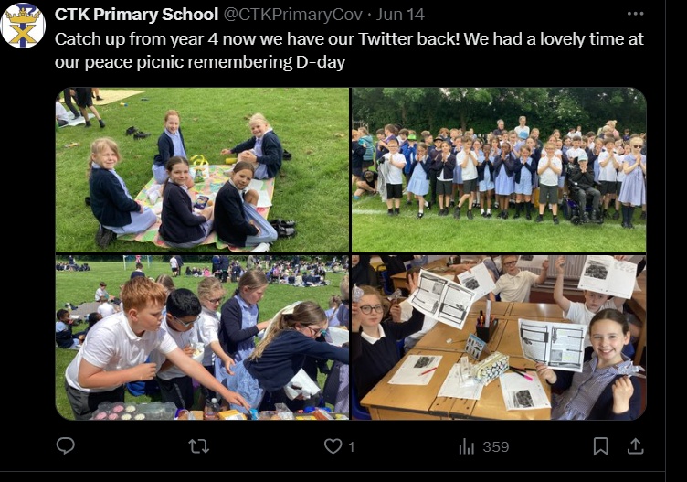The image size is (687, 482).
Task: Click the 359 view count number
Action: [495, 447]
